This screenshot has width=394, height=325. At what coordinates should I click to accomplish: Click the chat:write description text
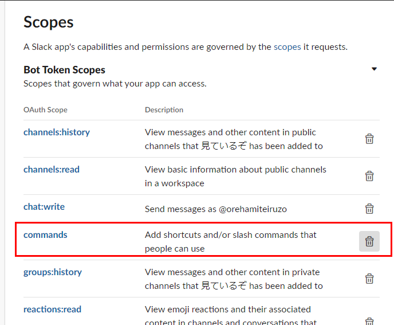[x=215, y=209]
